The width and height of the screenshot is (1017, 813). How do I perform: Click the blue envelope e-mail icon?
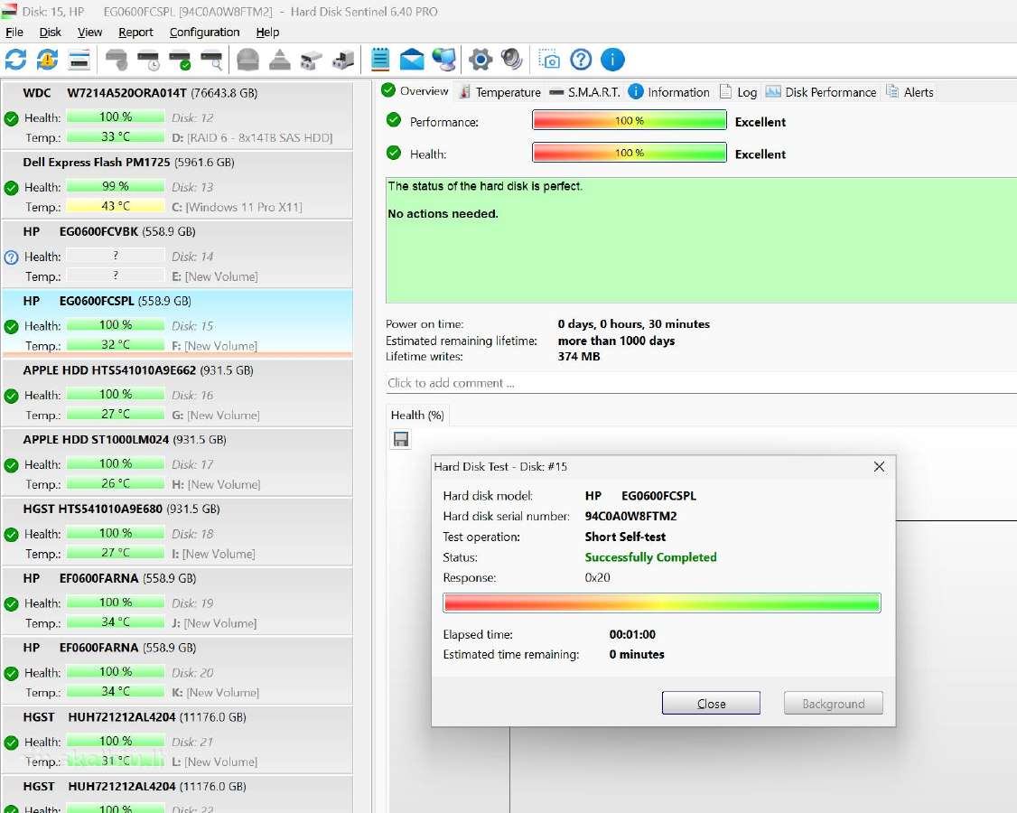coord(412,60)
